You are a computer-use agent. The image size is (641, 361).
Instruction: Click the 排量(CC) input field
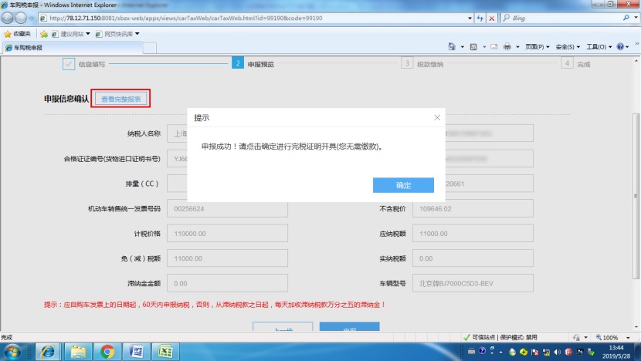coord(177,184)
